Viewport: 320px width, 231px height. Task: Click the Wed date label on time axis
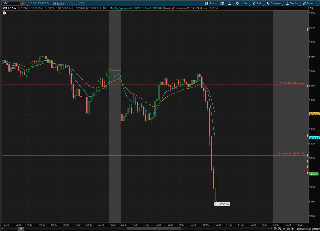tap(123, 225)
